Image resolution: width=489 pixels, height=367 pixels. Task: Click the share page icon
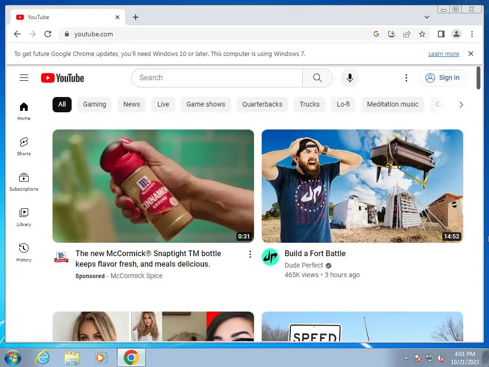coord(407,34)
